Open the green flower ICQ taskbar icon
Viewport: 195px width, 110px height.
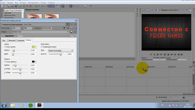(30, 105)
